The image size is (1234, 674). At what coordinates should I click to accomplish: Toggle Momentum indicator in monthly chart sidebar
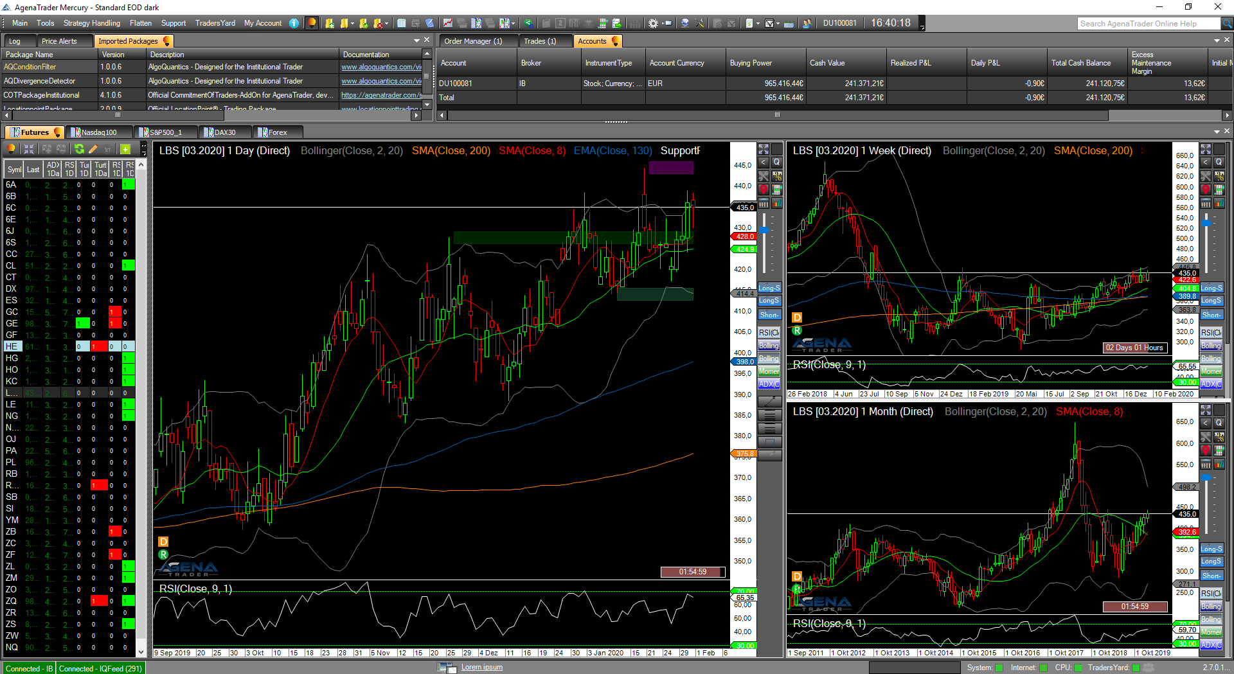(x=1212, y=632)
